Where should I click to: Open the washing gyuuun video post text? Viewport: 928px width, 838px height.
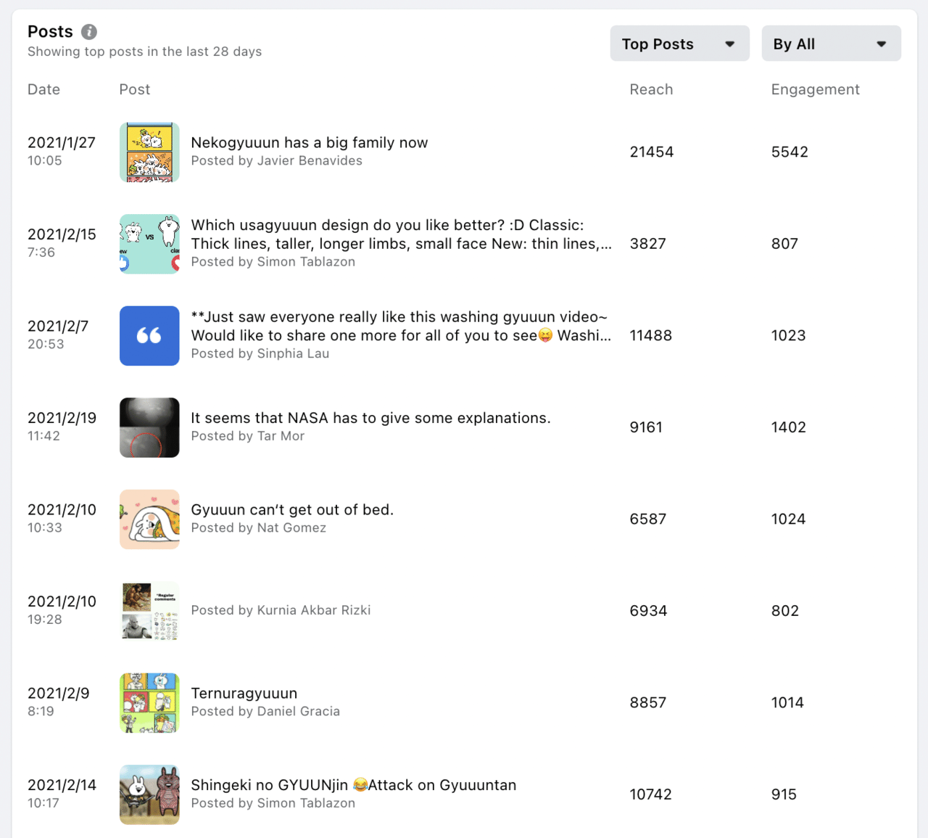coord(399,326)
